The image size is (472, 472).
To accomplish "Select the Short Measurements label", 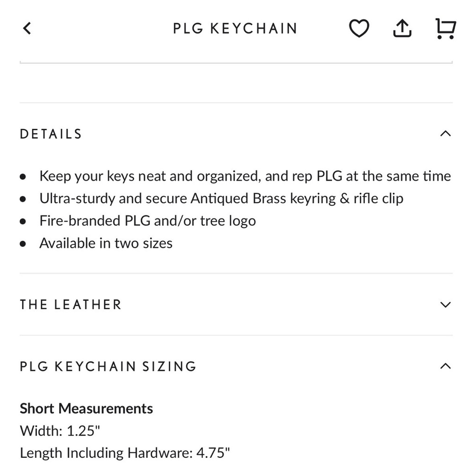I will [86, 408].
